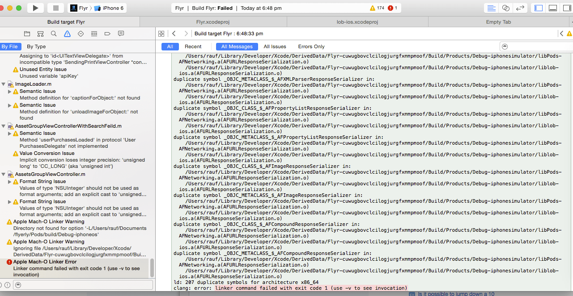Image resolution: width=573 pixels, height=296 pixels.
Task: Toggle the Debug area visibility
Action: click(x=553, y=8)
